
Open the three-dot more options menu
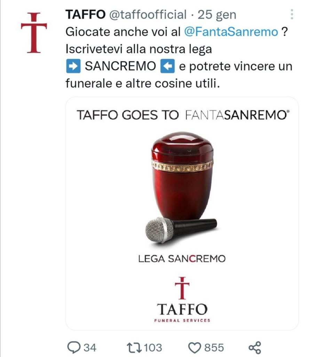point(292,14)
